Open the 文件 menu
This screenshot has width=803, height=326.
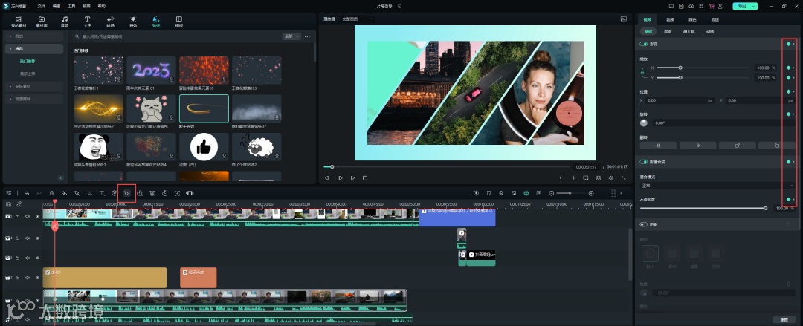(41, 6)
